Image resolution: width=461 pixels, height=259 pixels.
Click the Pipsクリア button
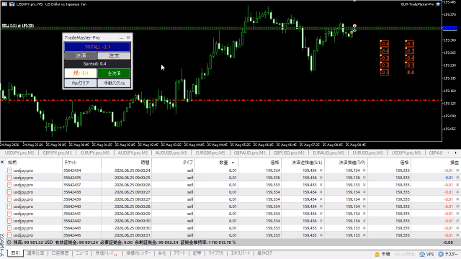pyautogui.click(x=81, y=83)
